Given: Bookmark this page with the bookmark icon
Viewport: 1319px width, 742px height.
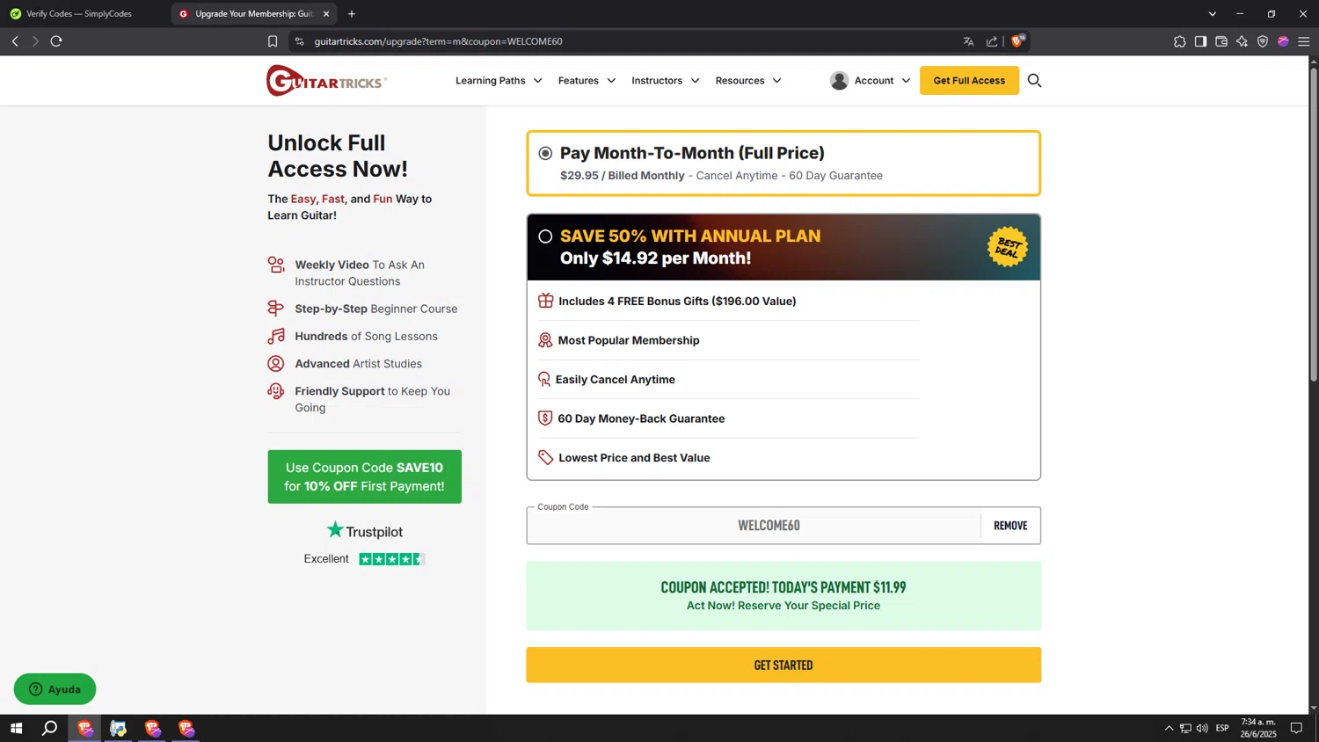Looking at the screenshot, I should point(273,41).
